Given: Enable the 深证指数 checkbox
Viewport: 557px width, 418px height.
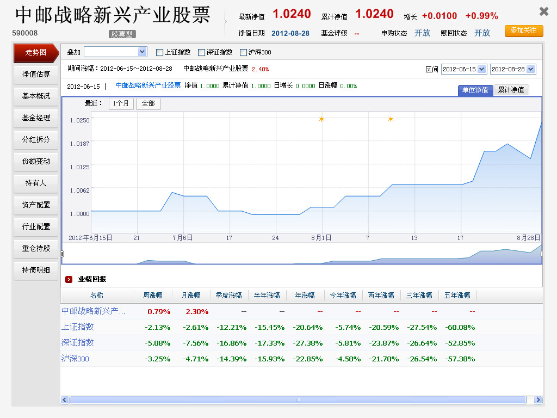Looking at the screenshot, I should (x=201, y=53).
